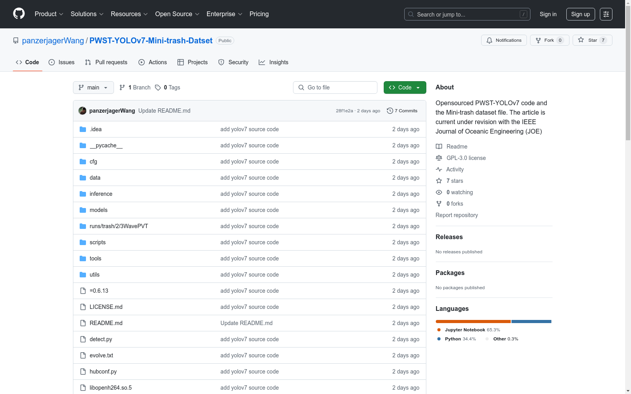Click the hubconf.py file icon
Screen dimensions: 631x394
83,372
